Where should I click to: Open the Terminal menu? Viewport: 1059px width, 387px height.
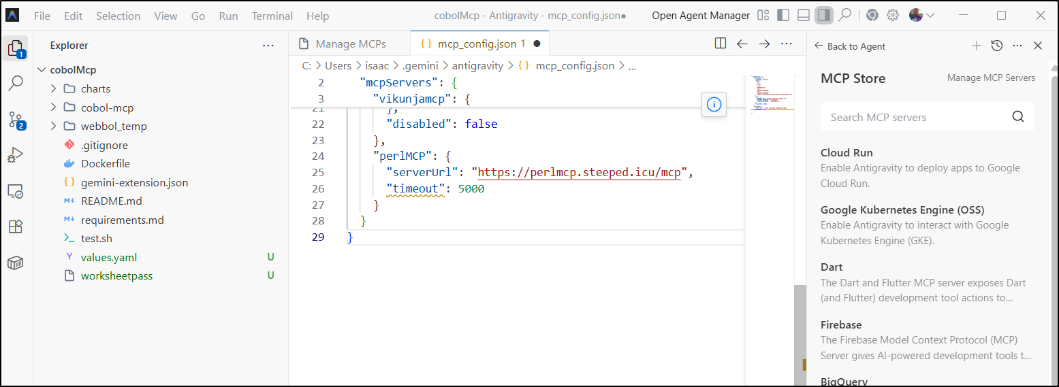click(x=272, y=16)
